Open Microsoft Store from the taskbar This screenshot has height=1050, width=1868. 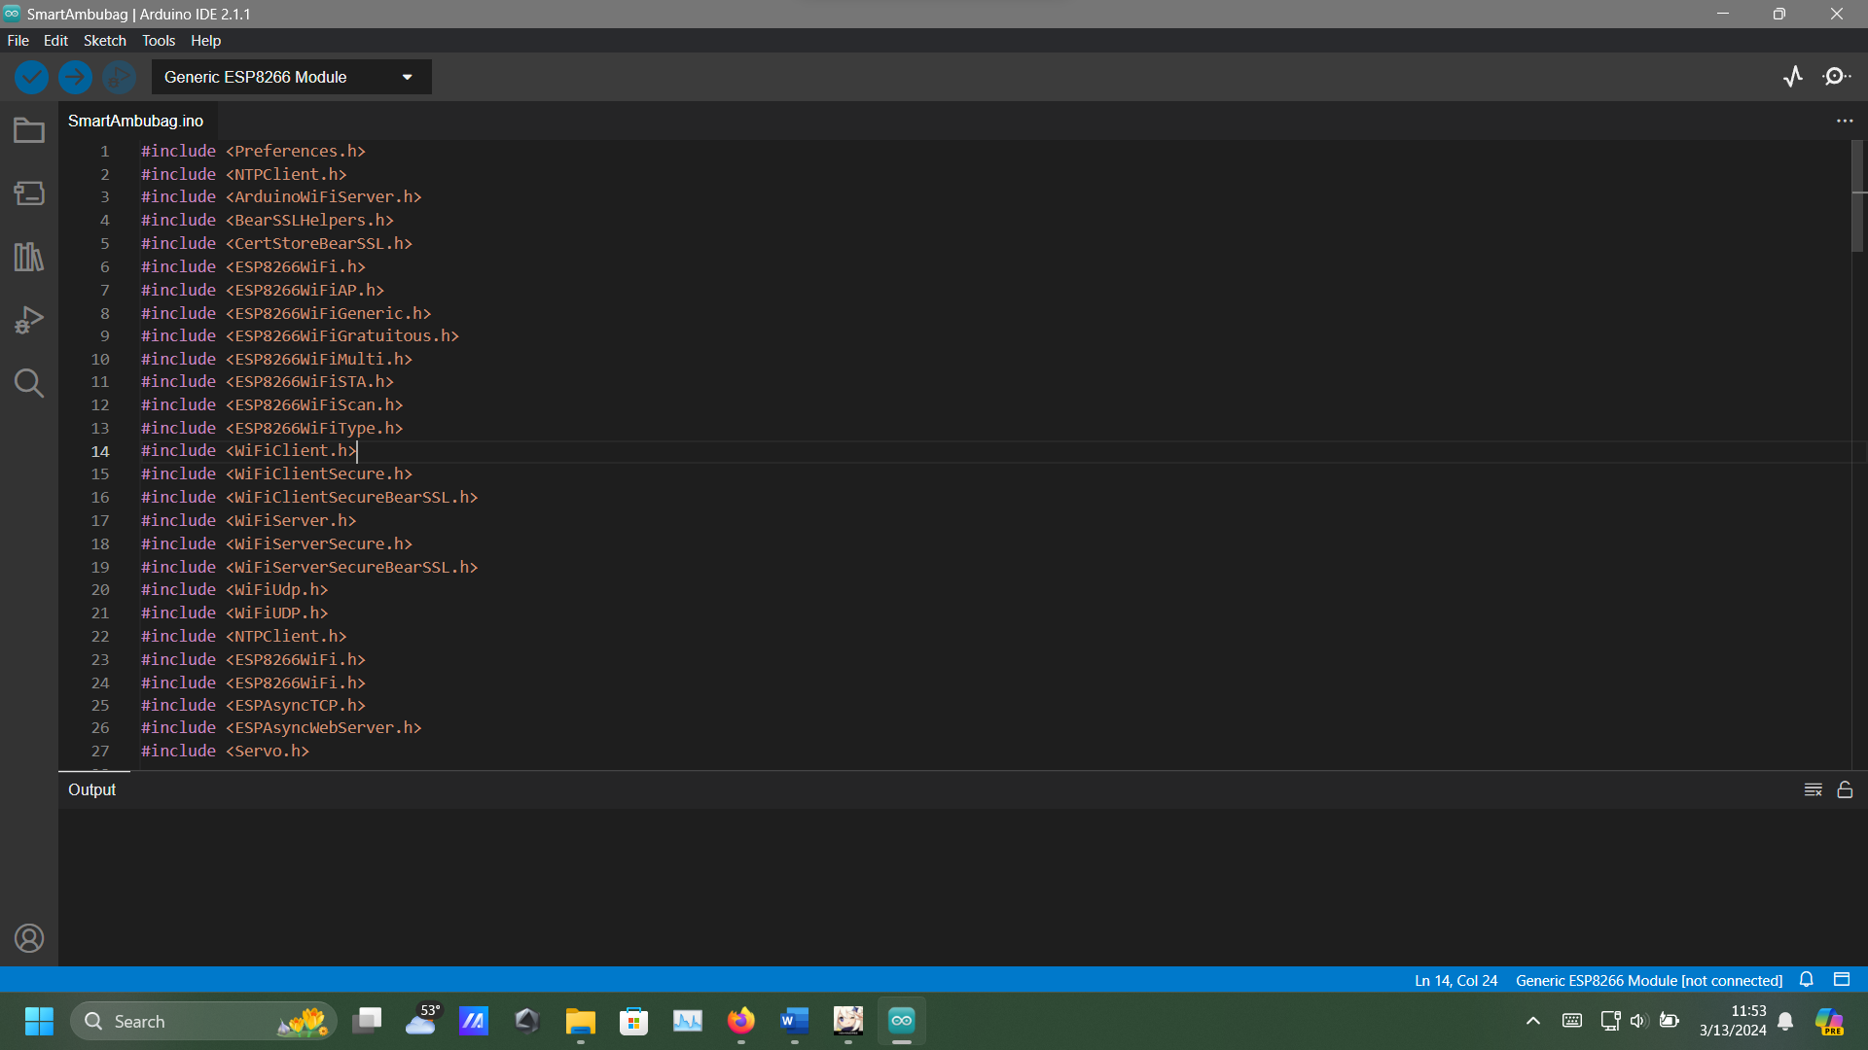[633, 1021]
